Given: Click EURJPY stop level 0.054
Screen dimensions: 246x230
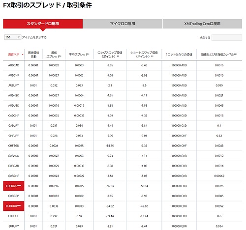Looking at the screenshot, I should (x=219, y=226).
